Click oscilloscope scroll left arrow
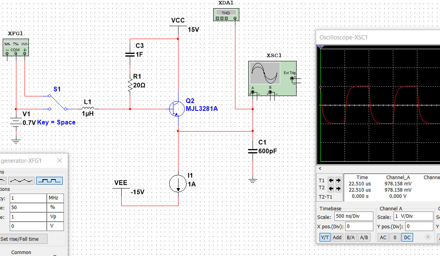 [x=320, y=168]
